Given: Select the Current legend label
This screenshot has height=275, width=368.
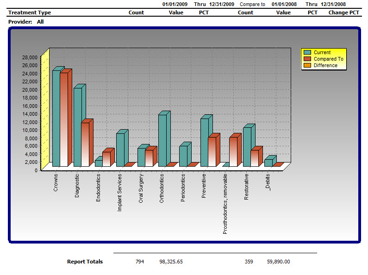Looking at the screenshot, I should pos(322,52).
